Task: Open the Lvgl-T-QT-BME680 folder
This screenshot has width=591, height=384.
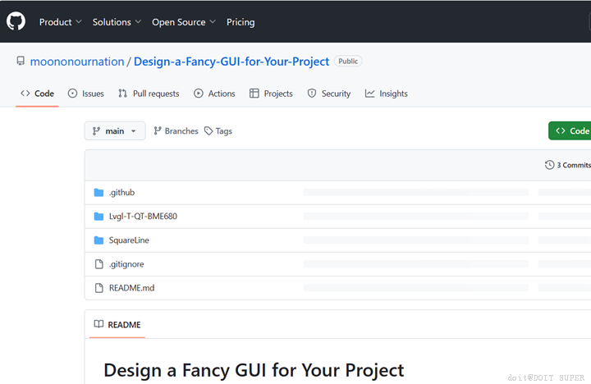Action: [143, 217]
